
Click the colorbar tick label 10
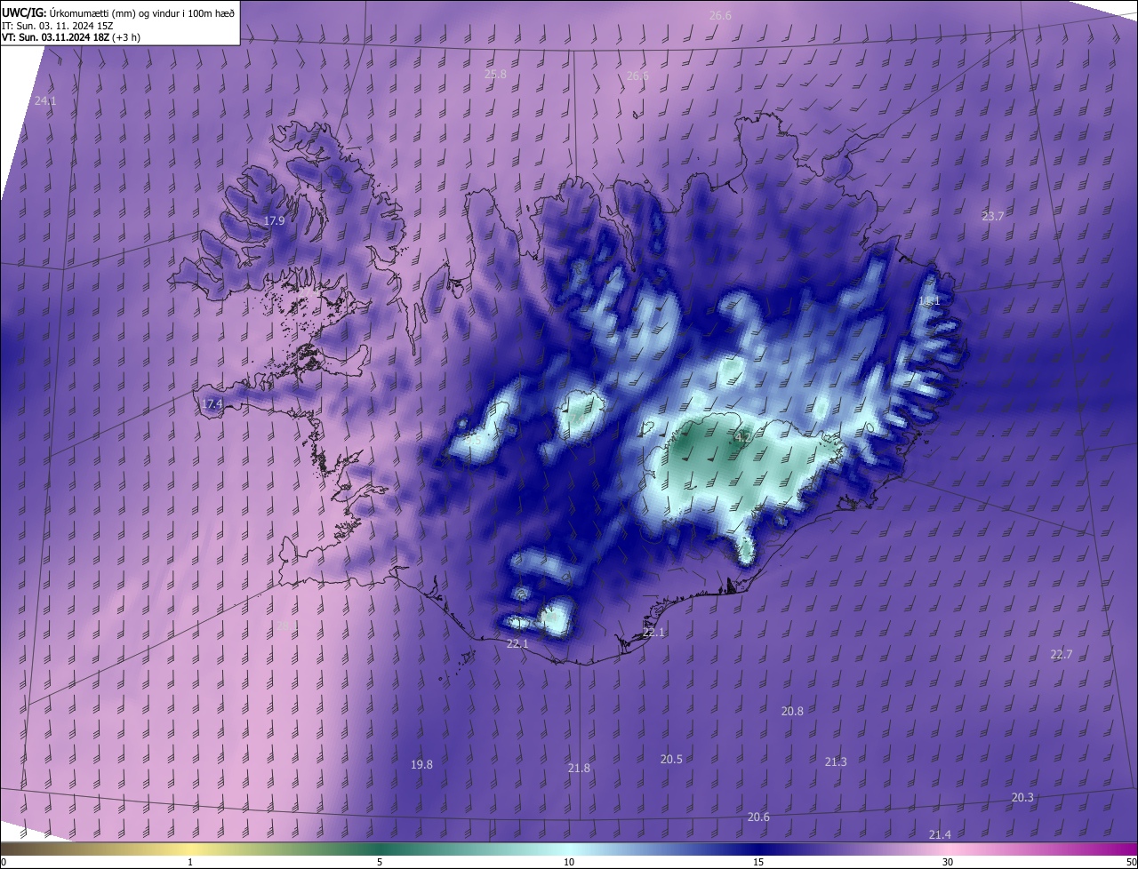[569, 863]
